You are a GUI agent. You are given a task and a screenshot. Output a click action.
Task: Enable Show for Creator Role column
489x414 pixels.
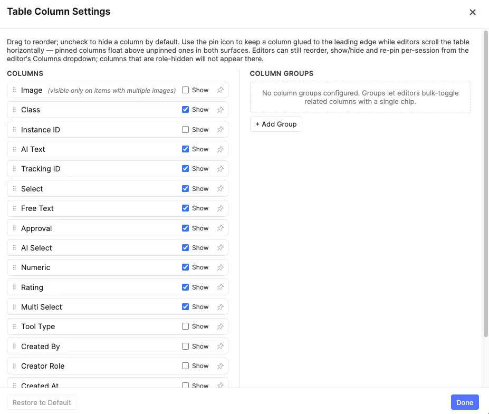tap(185, 366)
